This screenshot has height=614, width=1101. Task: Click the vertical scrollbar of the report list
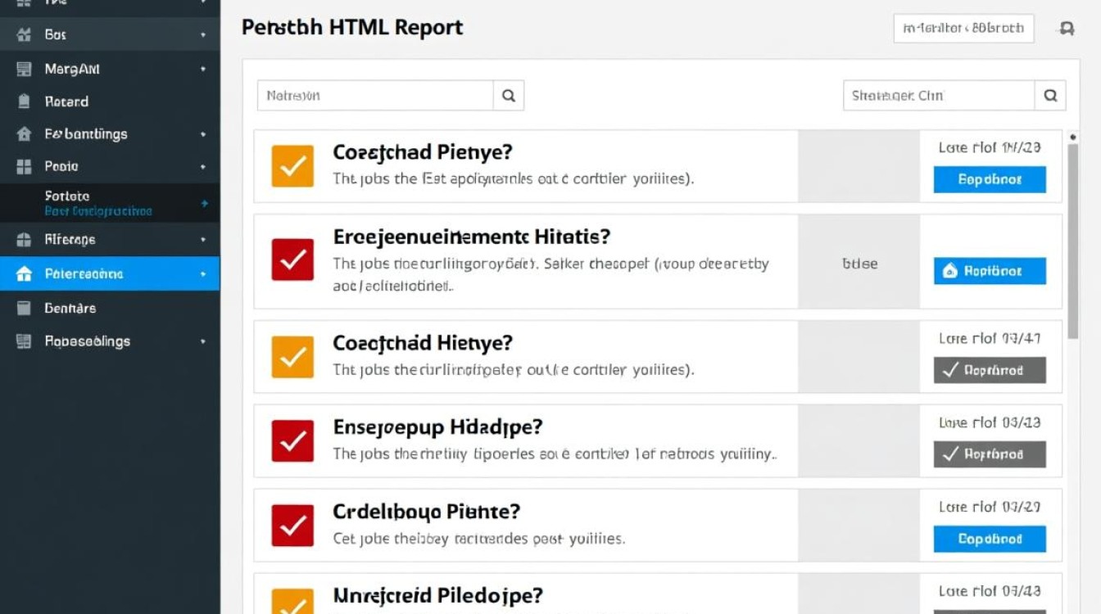1073,237
